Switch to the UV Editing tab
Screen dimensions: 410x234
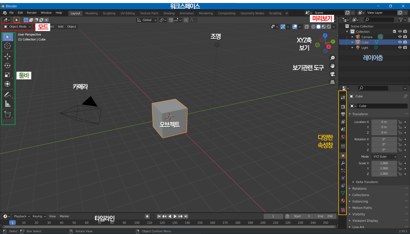click(128, 13)
